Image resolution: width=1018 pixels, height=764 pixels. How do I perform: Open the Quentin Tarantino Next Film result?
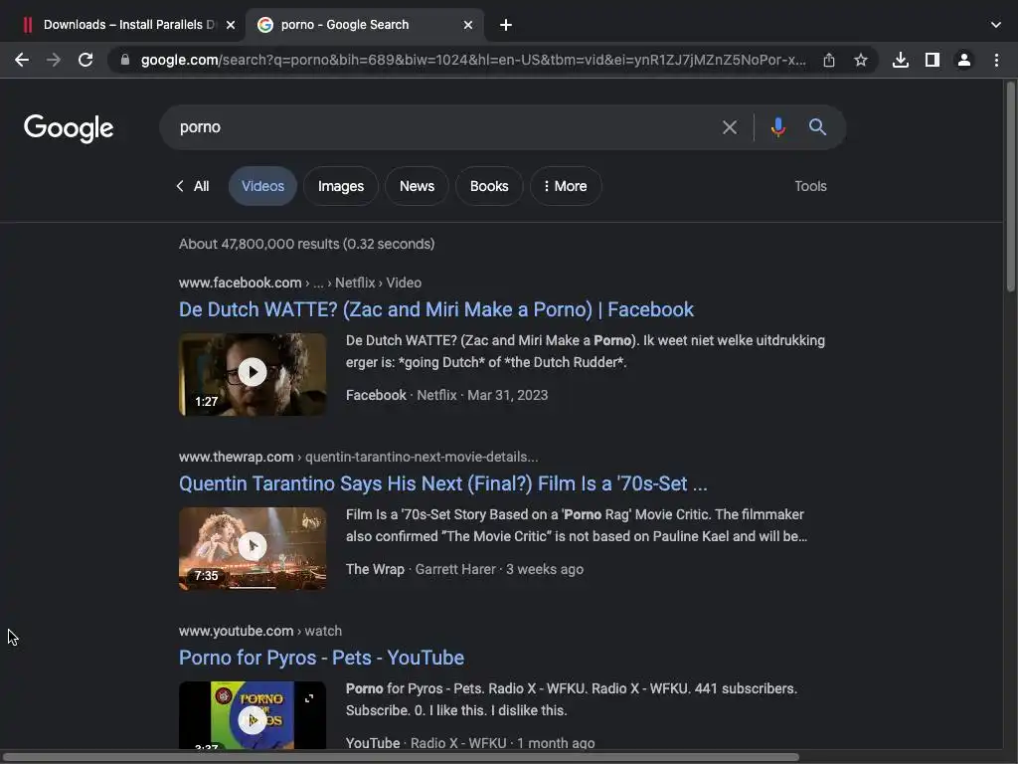pos(442,484)
